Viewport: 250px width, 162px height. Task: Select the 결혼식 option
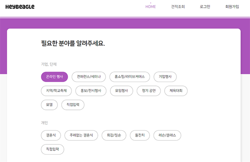tap(51, 135)
